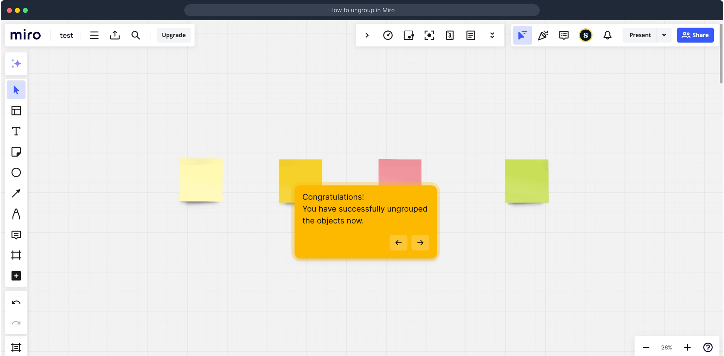The image size is (724, 356).
Task: Expand the Present options dropdown arrow
Action: [x=664, y=35]
